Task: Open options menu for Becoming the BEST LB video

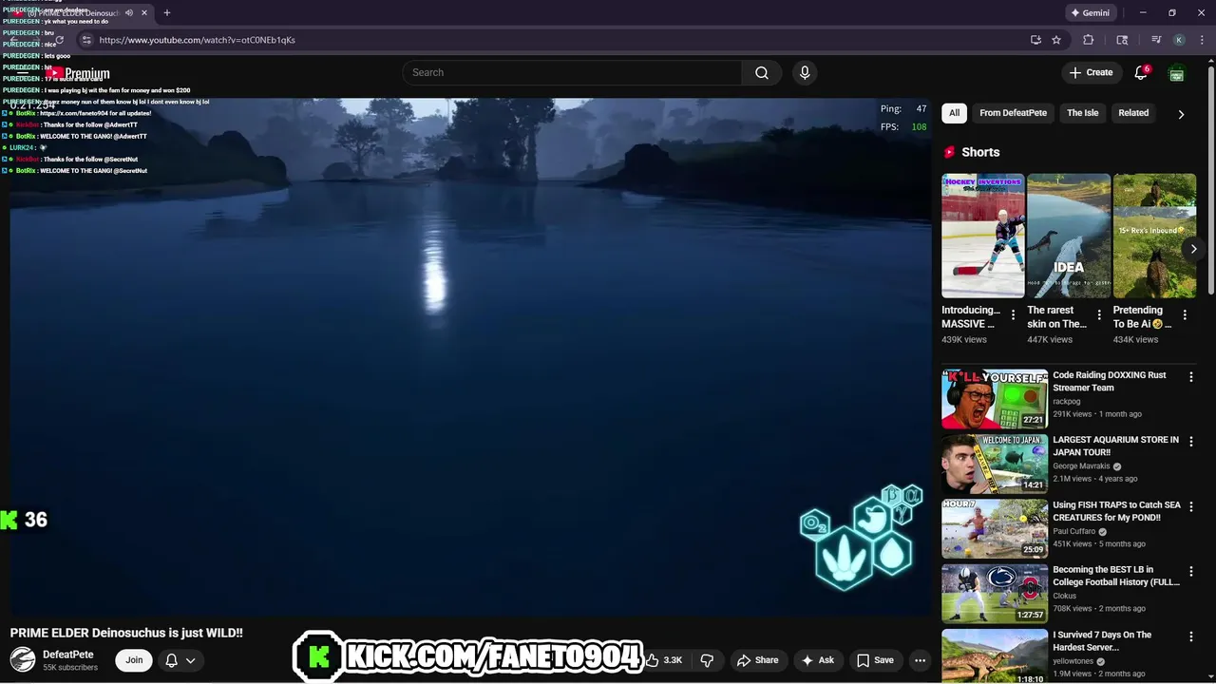Action: (x=1190, y=572)
